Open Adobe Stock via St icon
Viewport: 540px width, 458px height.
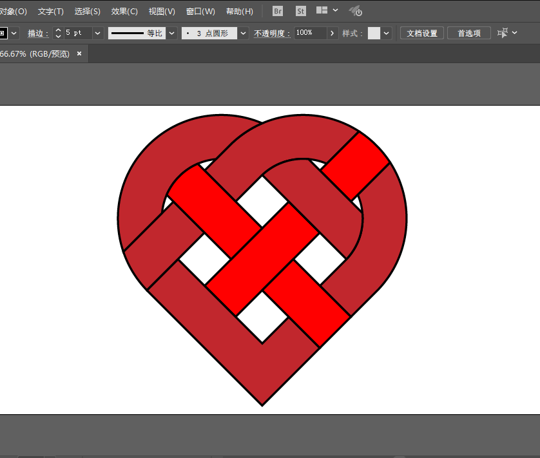tap(301, 11)
